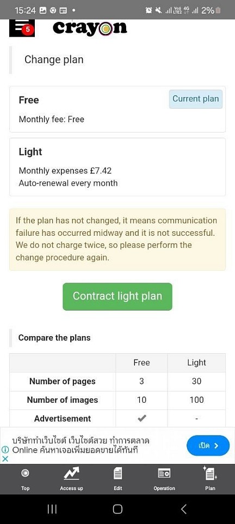Open the hamburger menu with notification badge
This screenshot has width=235, height=524.
click(22, 28)
